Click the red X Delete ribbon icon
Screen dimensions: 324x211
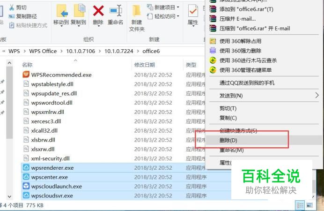point(98,11)
